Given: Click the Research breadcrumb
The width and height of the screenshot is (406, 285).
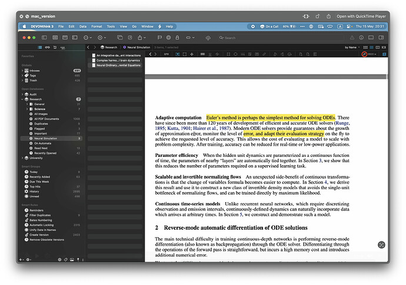Looking at the screenshot, I should coord(109,48).
